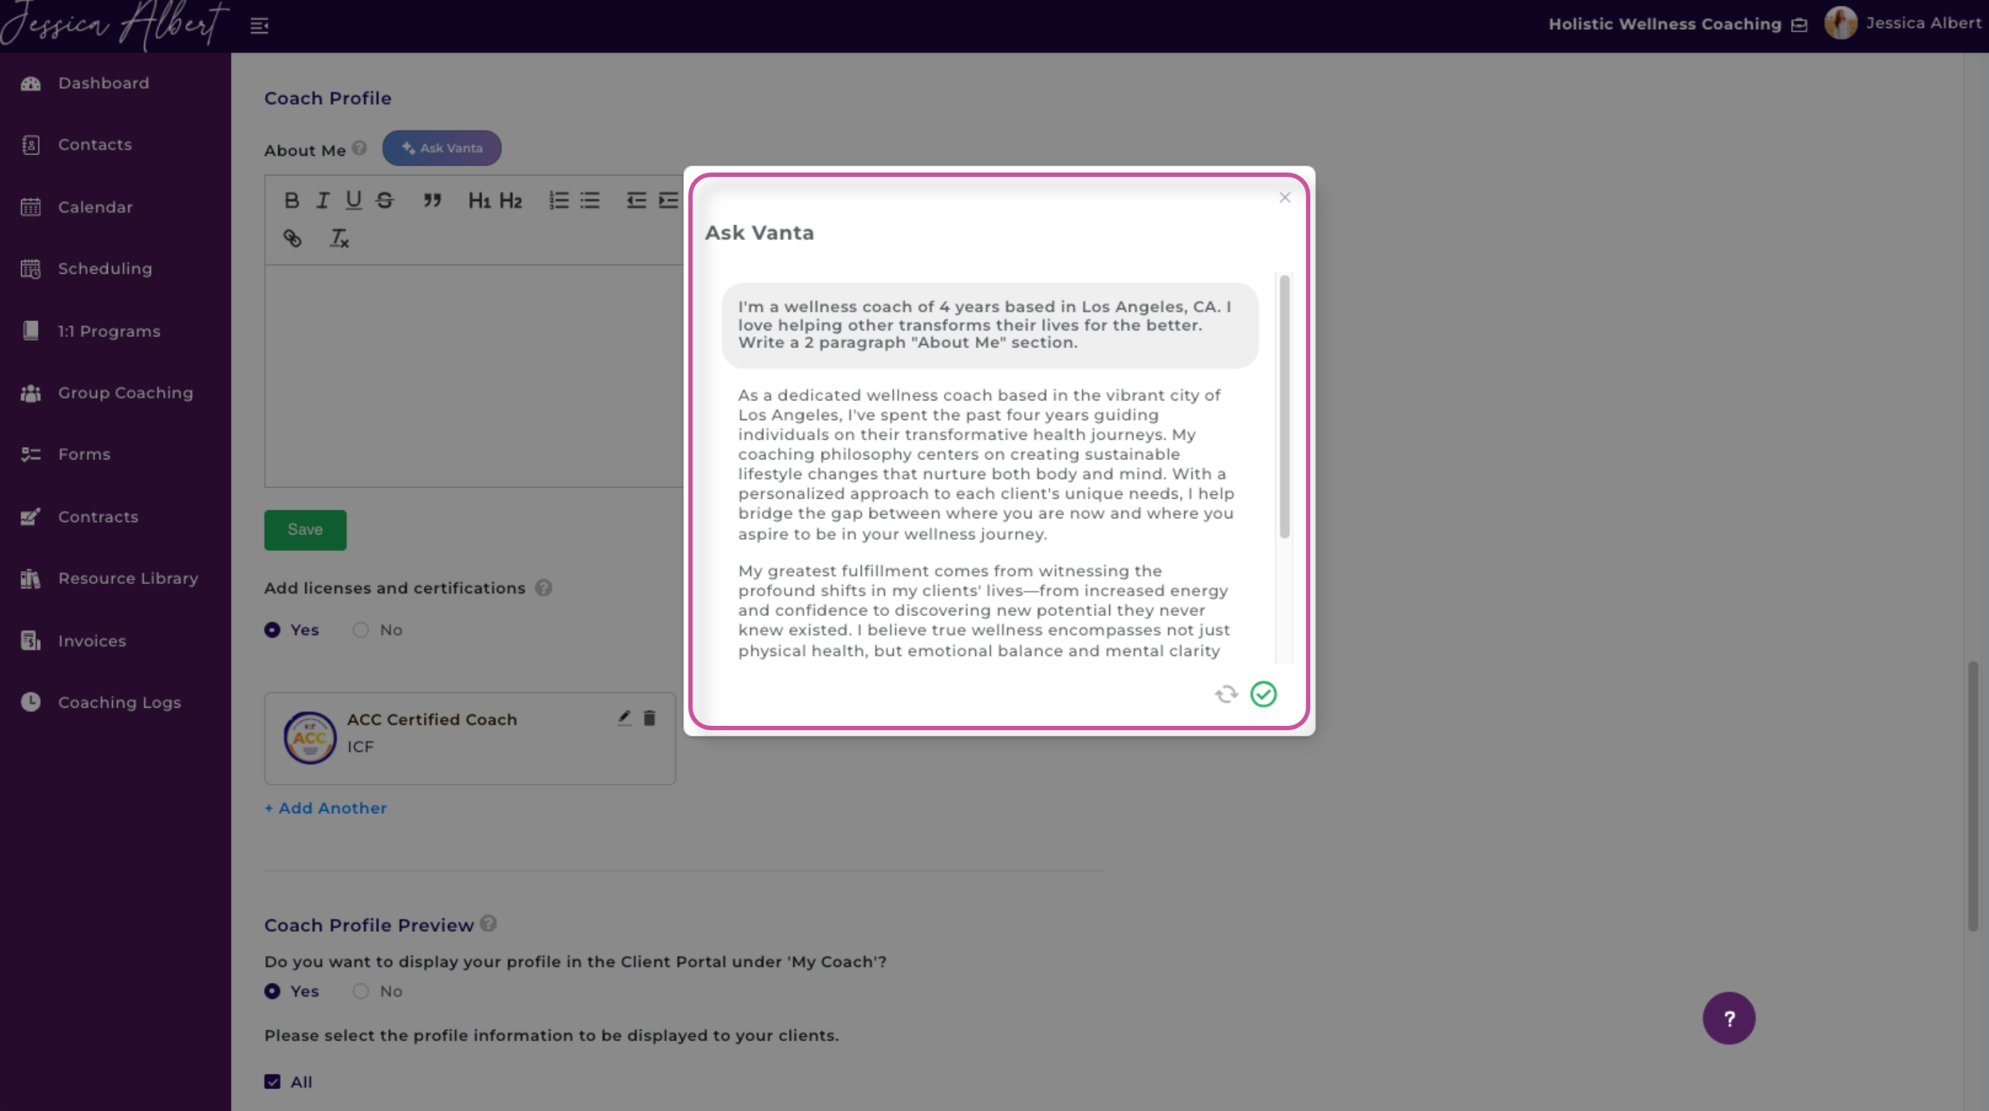Insert a hyperlink
Screen dimensions: 1989x1111
tap(292, 239)
